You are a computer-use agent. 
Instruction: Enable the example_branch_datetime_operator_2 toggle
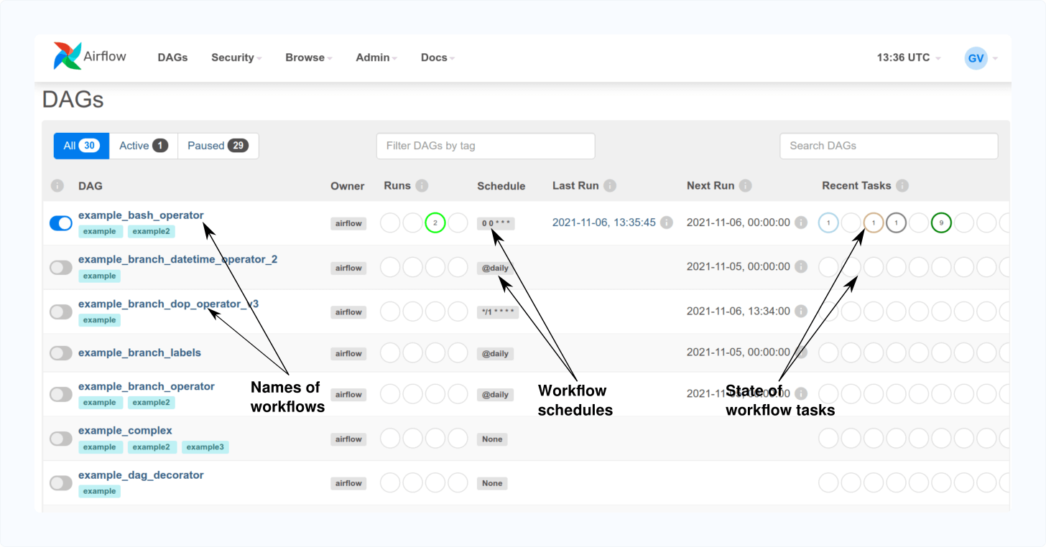61,267
